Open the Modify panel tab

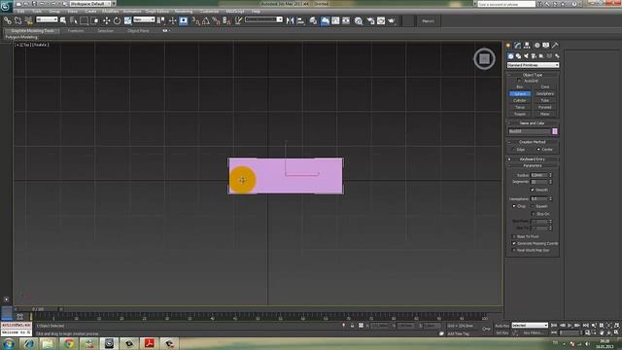(x=517, y=46)
